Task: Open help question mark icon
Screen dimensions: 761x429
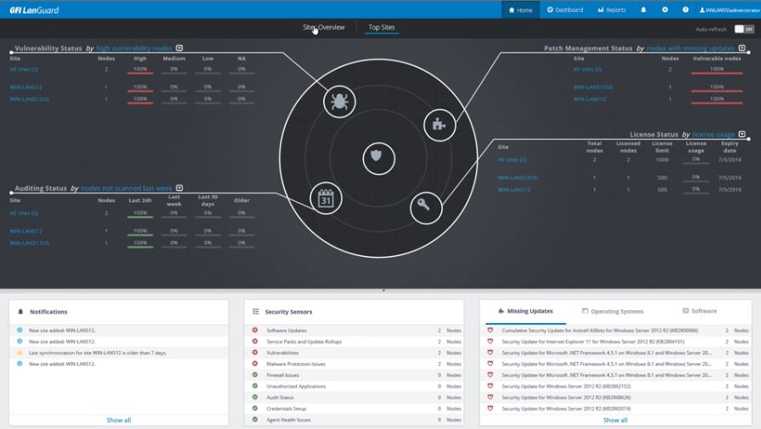Action: (x=685, y=9)
